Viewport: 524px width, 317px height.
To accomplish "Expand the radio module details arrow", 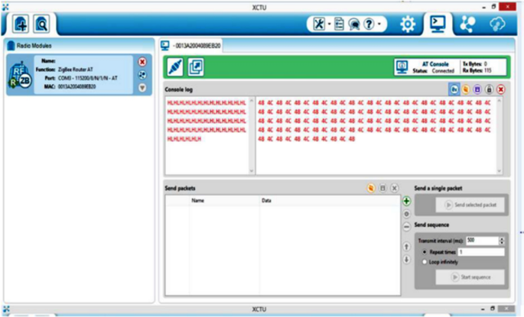I will click(142, 88).
